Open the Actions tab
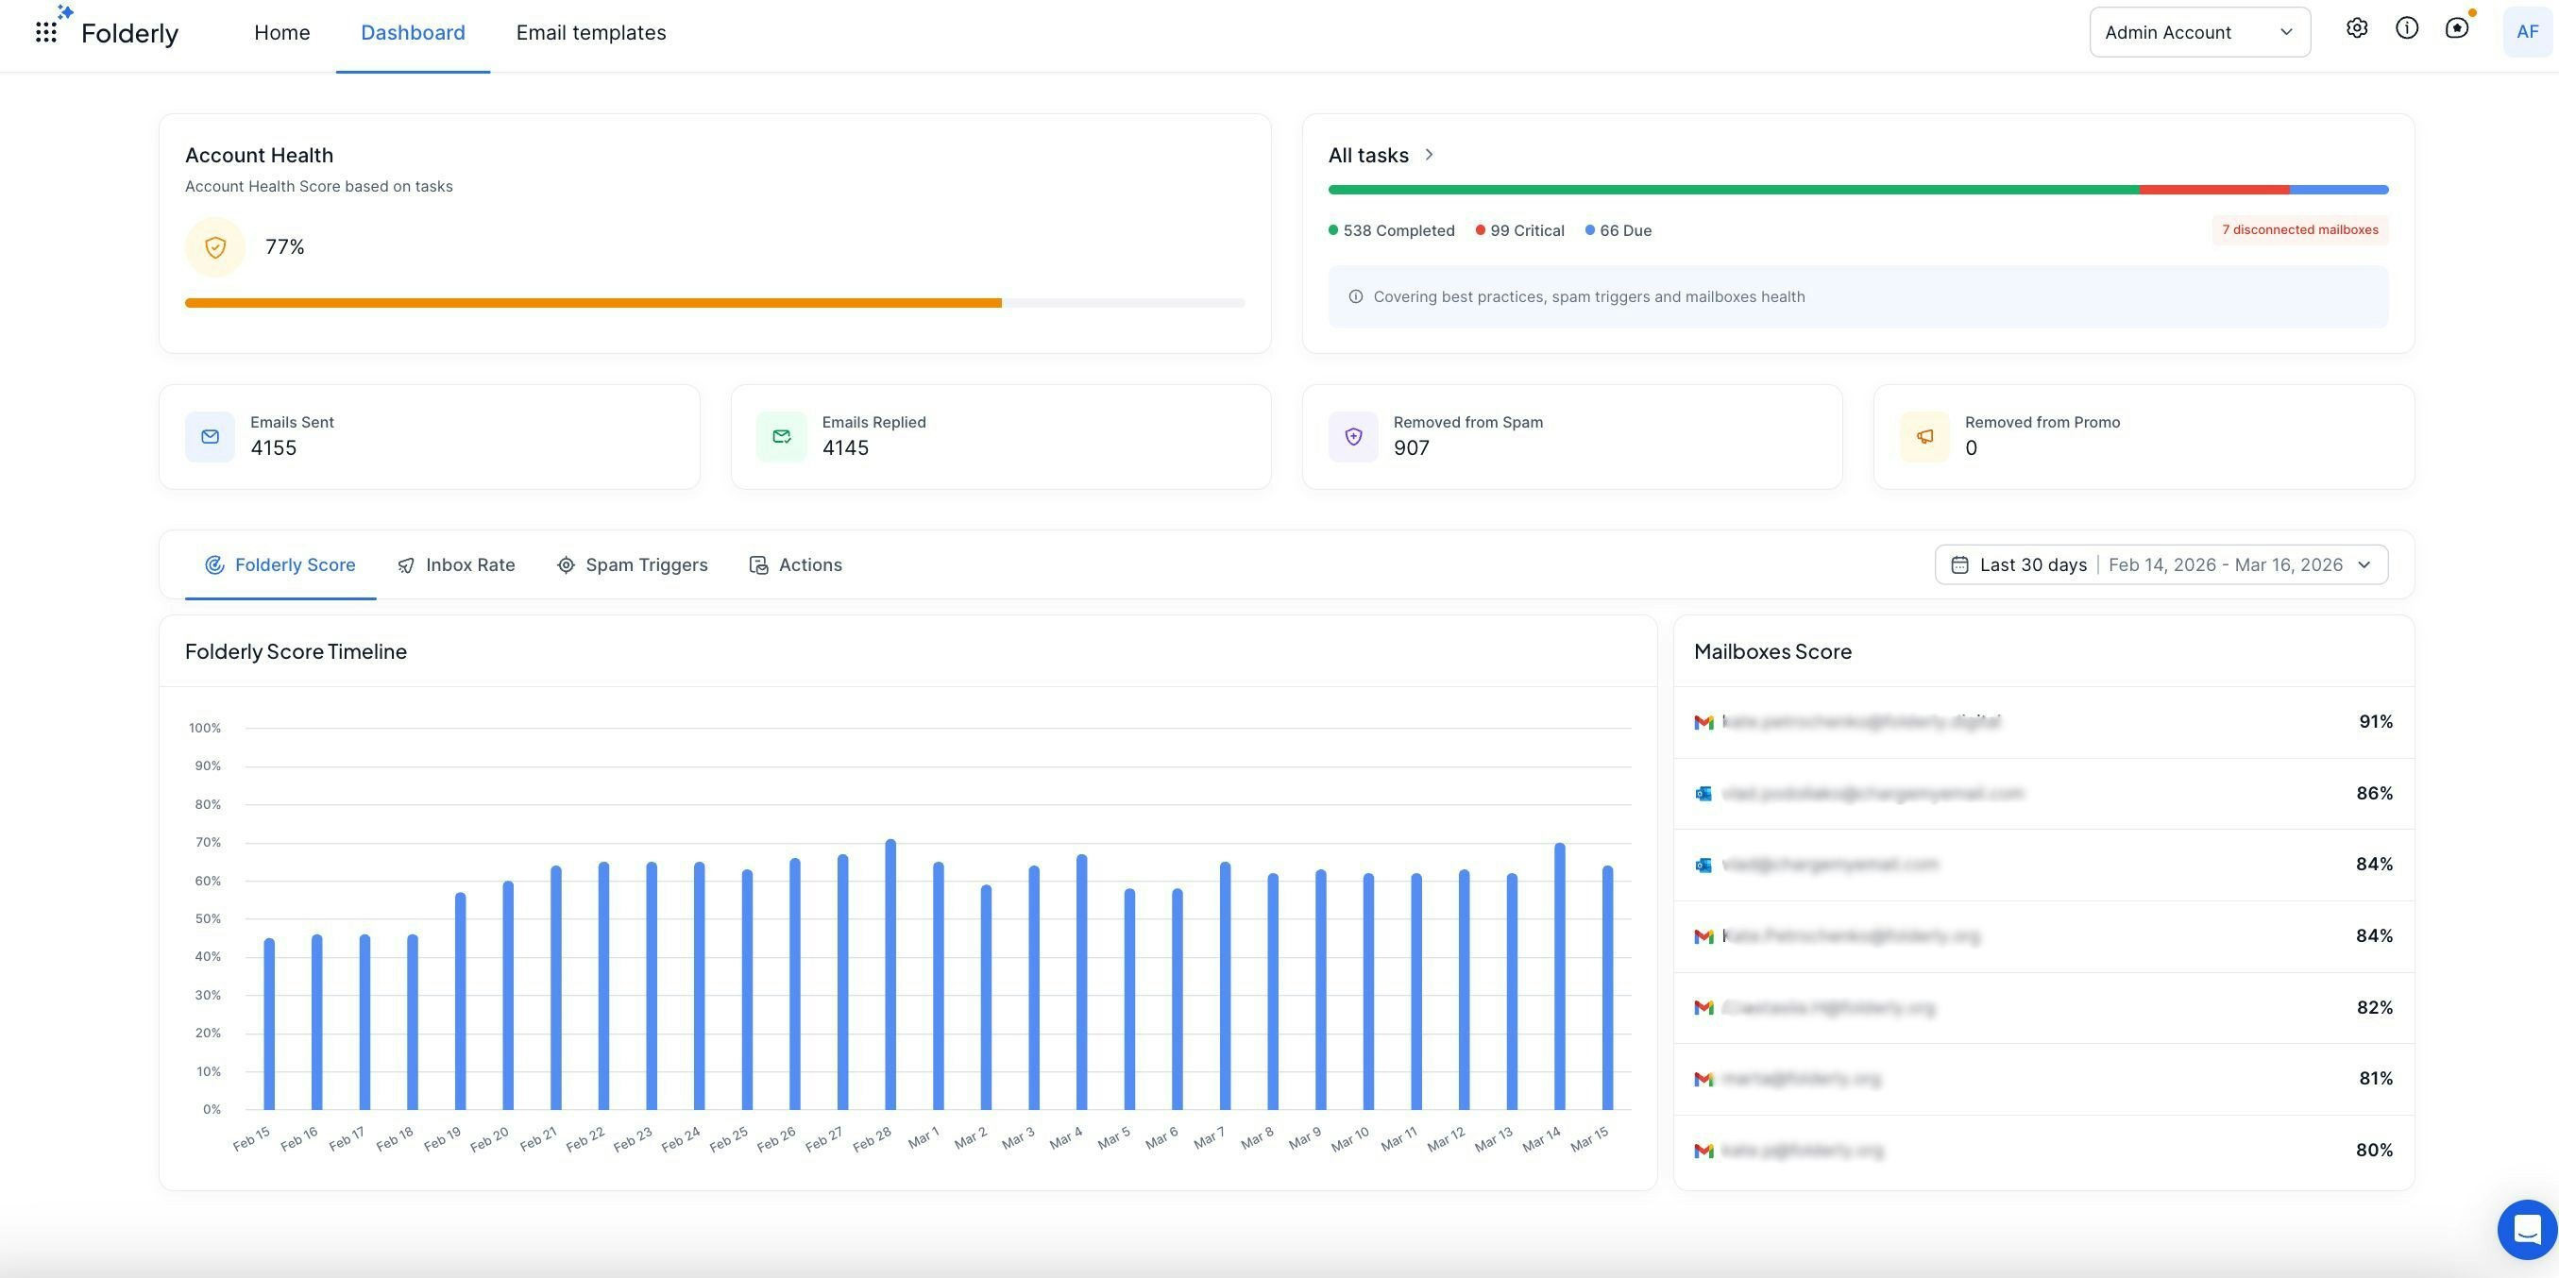Image resolution: width=2559 pixels, height=1278 pixels. 795,565
